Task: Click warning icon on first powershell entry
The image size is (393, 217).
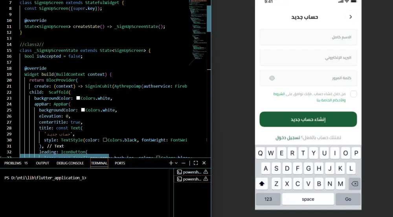Action: (206, 172)
